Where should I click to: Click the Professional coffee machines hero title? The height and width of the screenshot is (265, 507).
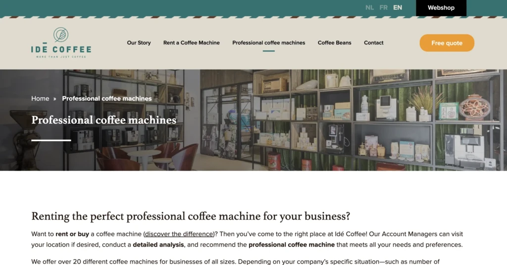click(104, 120)
